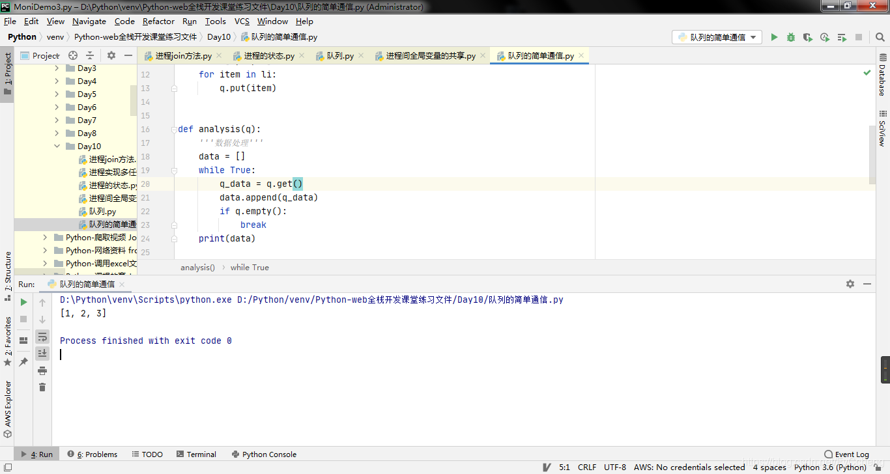Start debugging with the bug icon
Screen dimensions: 890x474
tap(791, 37)
